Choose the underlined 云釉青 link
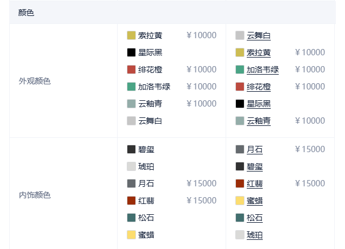This screenshot has height=249, width=345. pyautogui.click(x=258, y=121)
